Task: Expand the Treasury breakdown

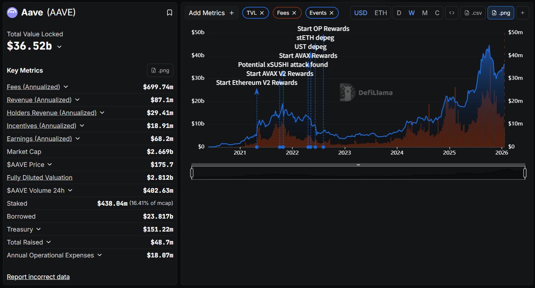Action: [x=38, y=229]
